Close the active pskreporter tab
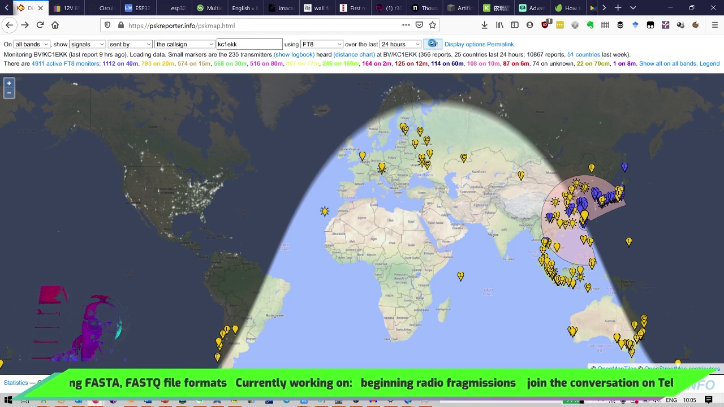Screen dimensions: 724x407 point(41,8)
